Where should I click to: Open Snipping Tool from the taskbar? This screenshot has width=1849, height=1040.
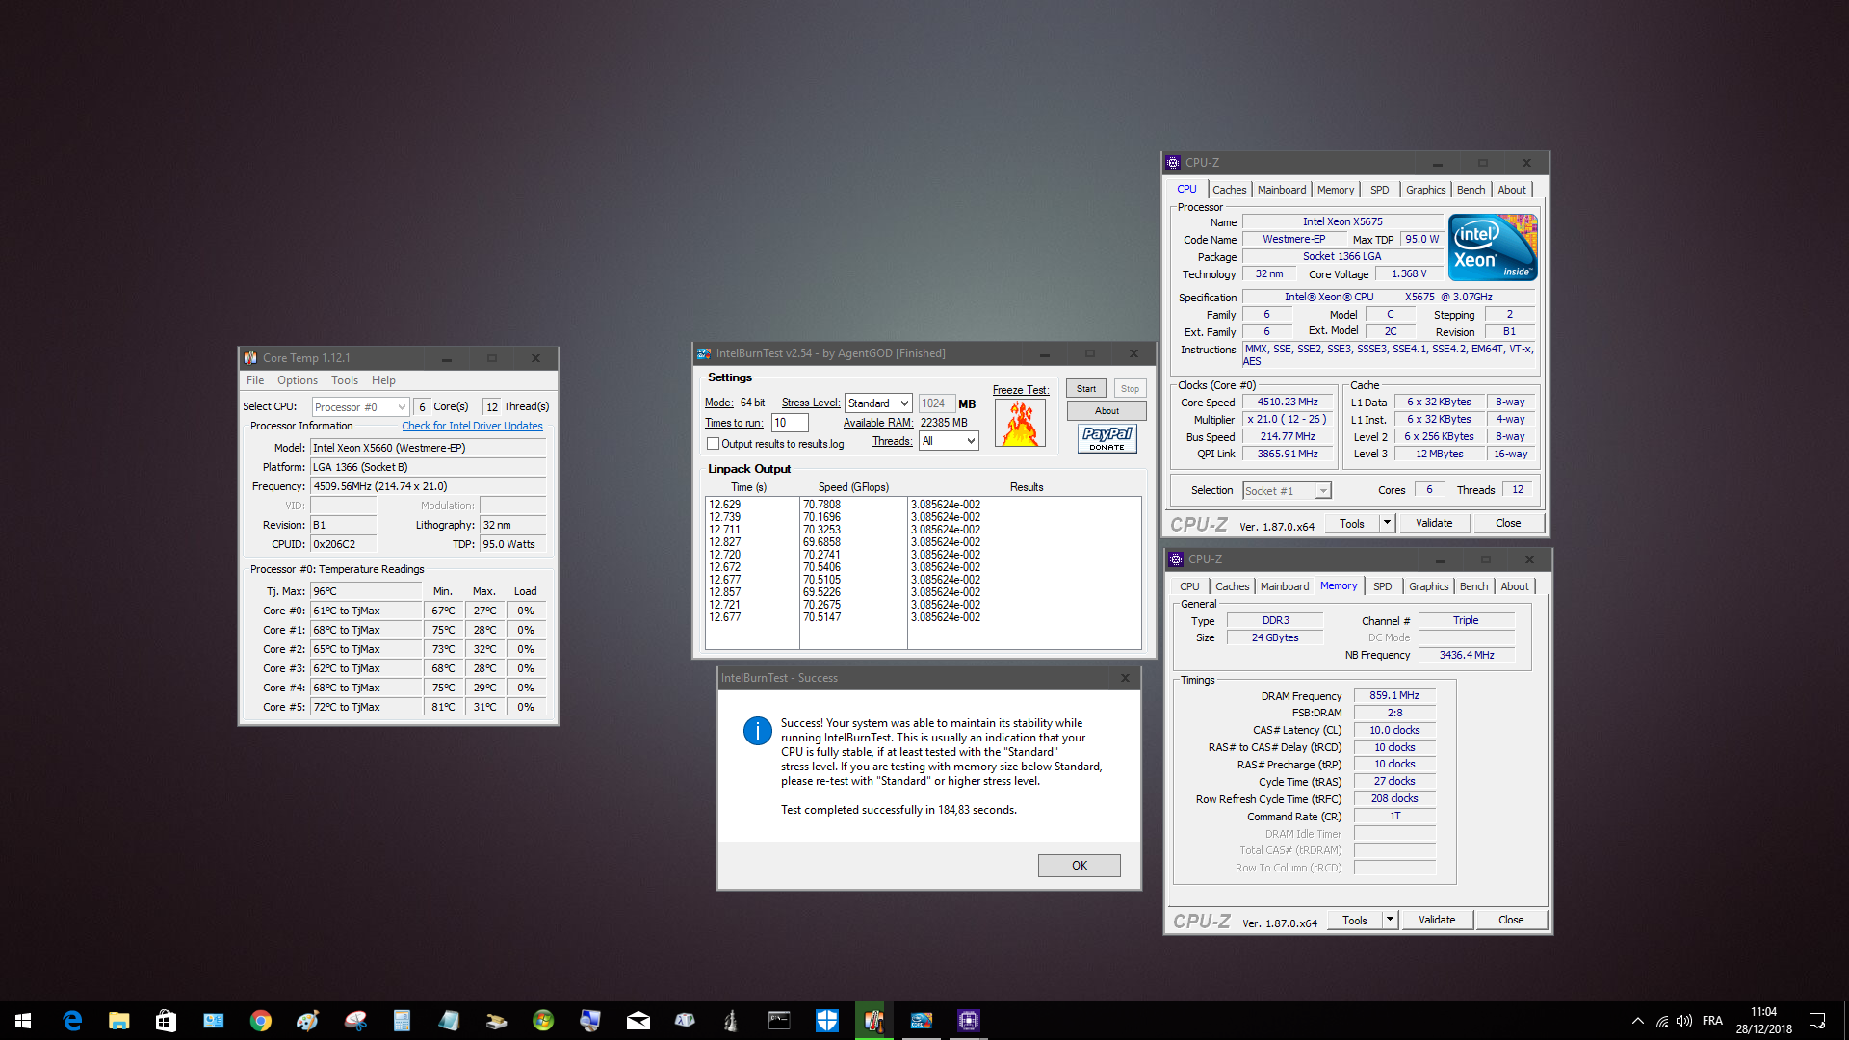(x=354, y=1021)
